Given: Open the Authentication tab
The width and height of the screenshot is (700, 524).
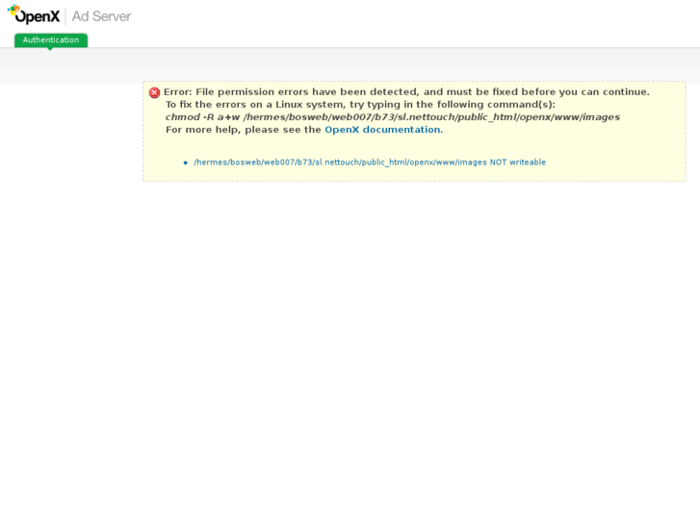Looking at the screenshot, I should pyautogui.click(x=51, y=40).
